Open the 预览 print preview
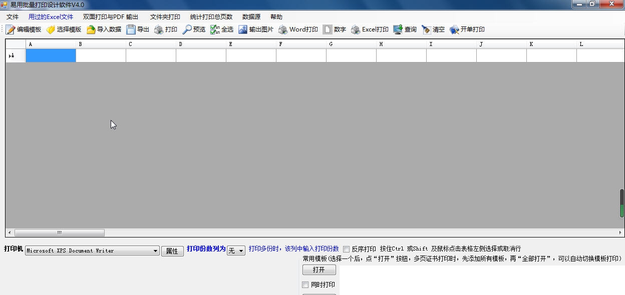625x295 pixels. pyautogui.click(x=193, y=29)
